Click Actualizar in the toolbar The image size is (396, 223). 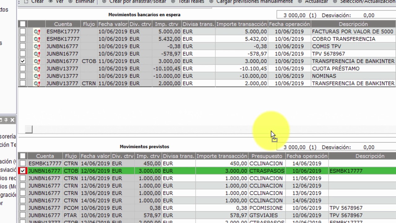coord(313,2)
